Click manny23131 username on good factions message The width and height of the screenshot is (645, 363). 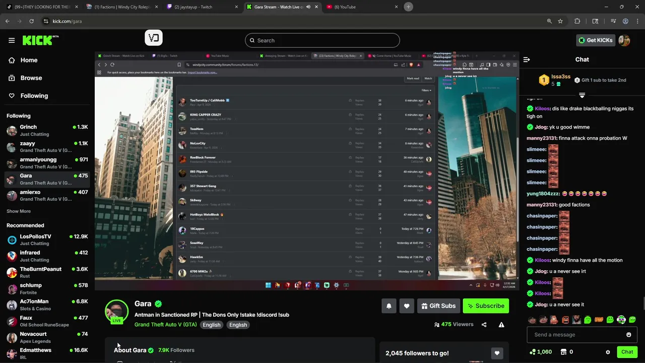pos(542,205)
